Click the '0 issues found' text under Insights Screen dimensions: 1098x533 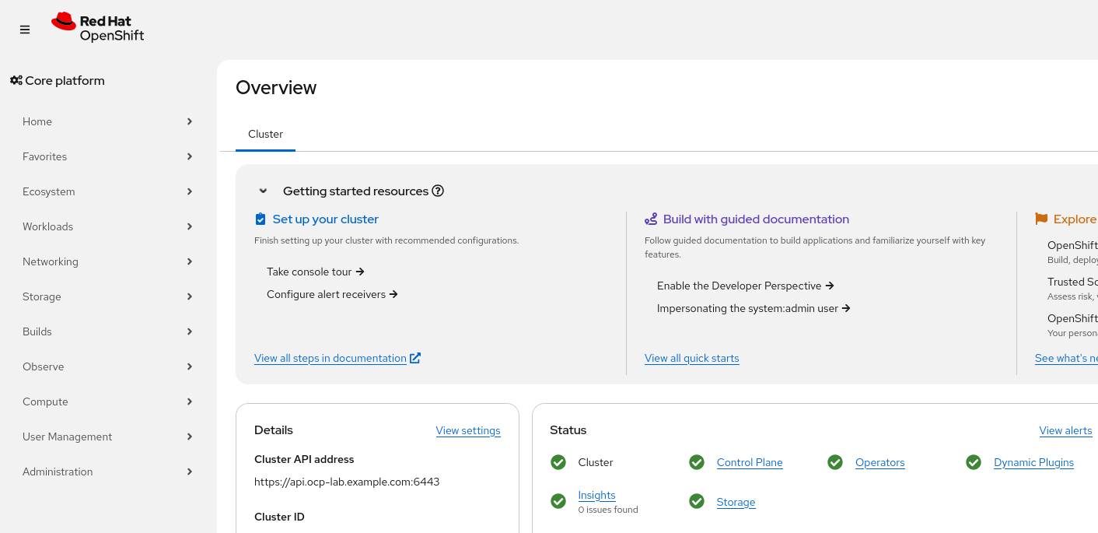click(x=608, y=510)
